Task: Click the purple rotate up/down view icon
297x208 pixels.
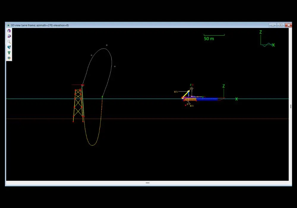Action: click(9, 31)
